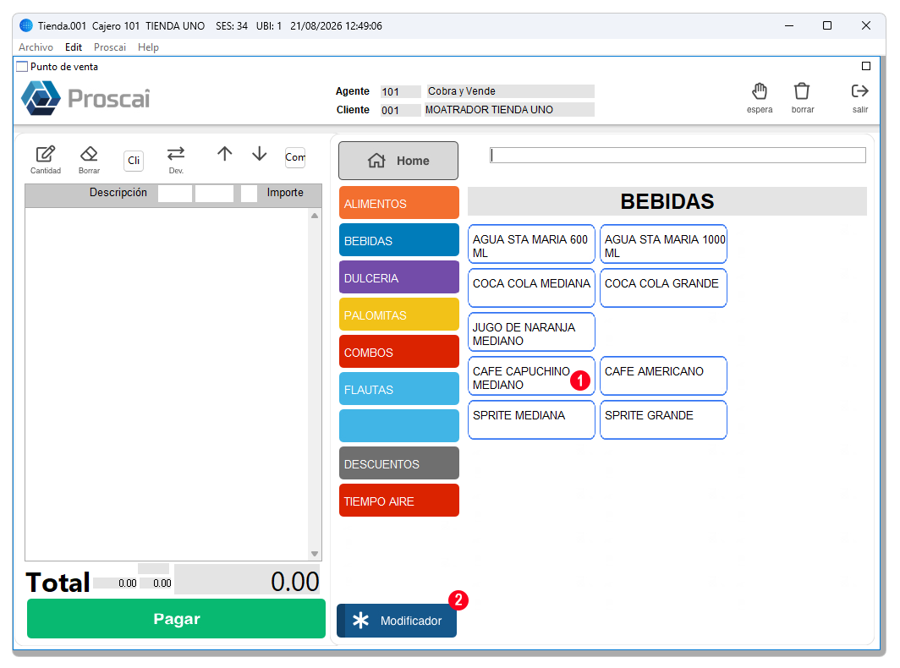Select the ALIMENTOS category

point(399,203)
